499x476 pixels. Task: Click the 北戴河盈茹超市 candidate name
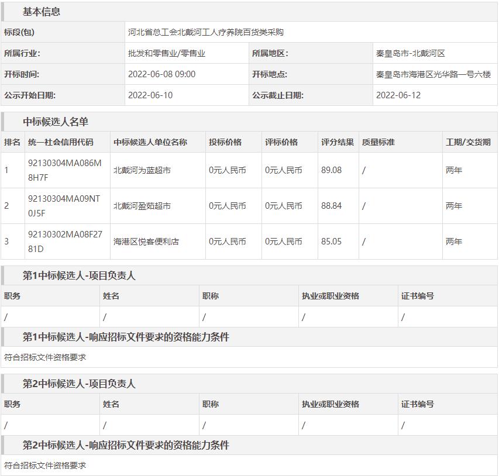click(142, 206)
